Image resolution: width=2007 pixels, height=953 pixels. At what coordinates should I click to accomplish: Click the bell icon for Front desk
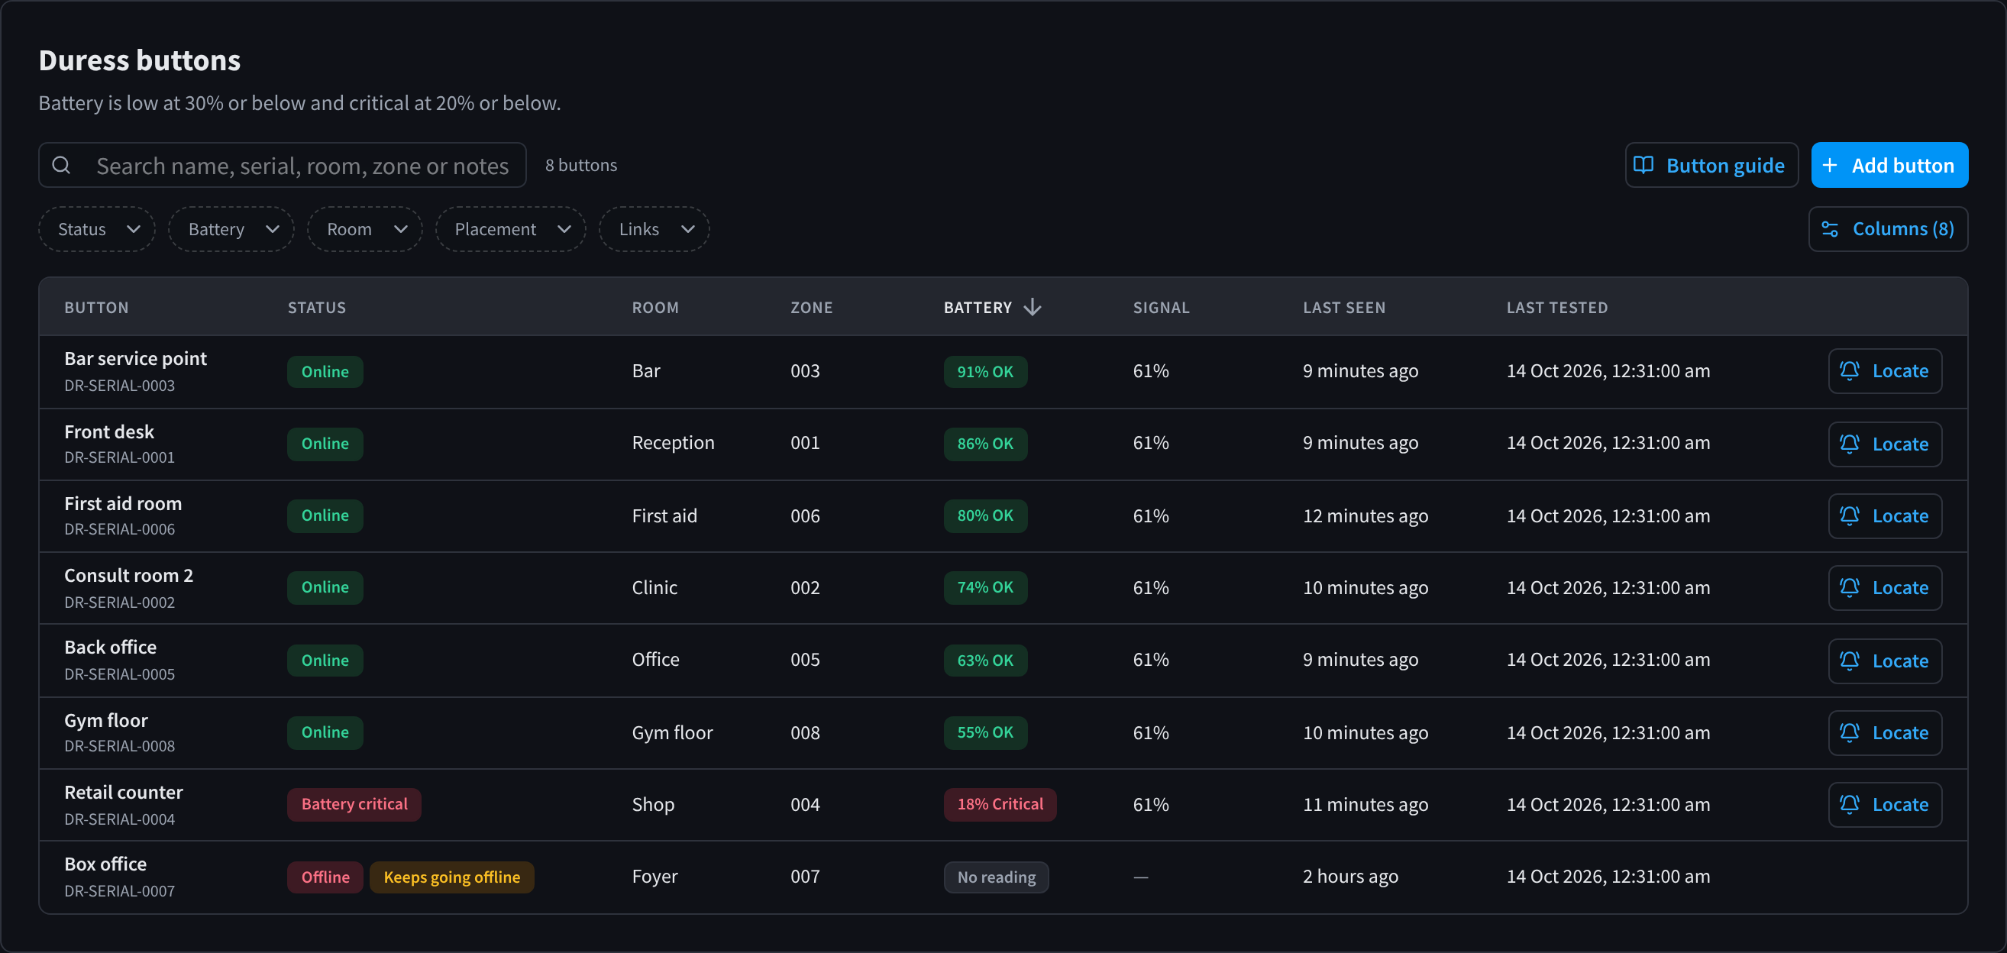click(x=1850, y=444)
